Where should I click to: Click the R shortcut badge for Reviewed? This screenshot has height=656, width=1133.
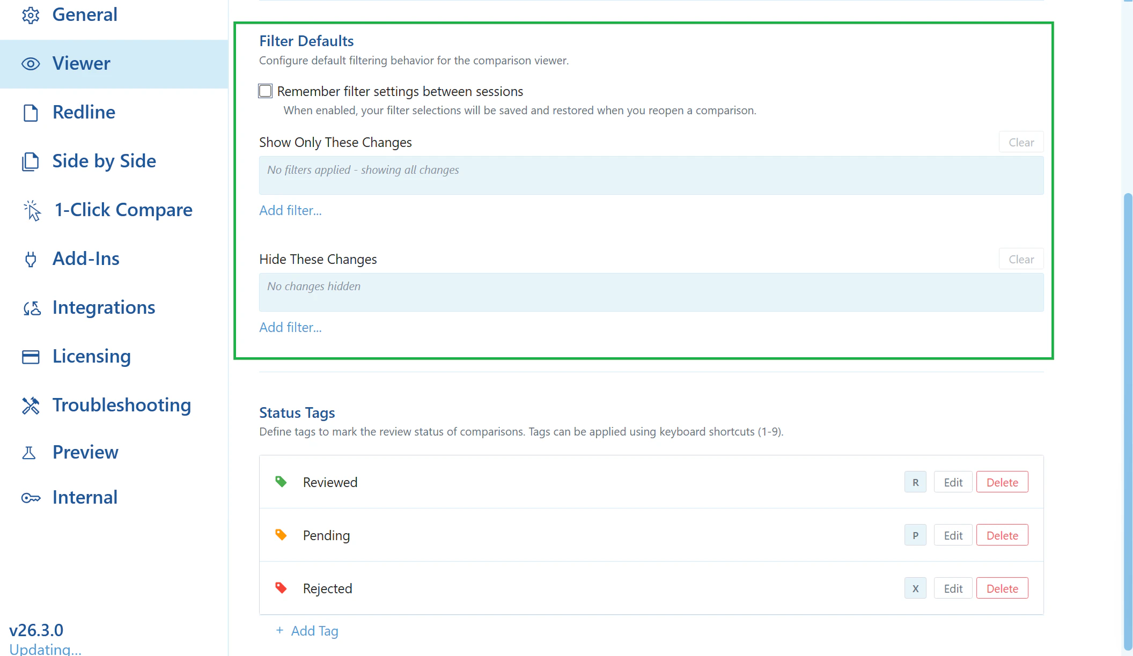[915, 482]
